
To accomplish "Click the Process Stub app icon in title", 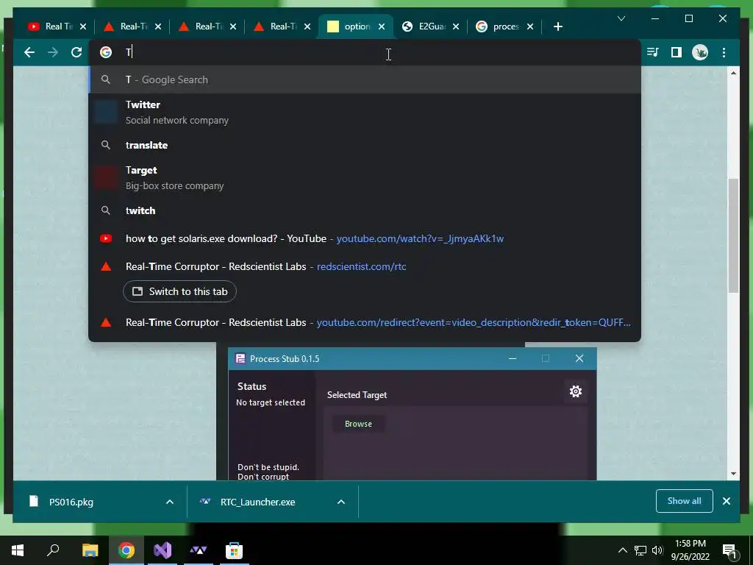I will [240, 359].
